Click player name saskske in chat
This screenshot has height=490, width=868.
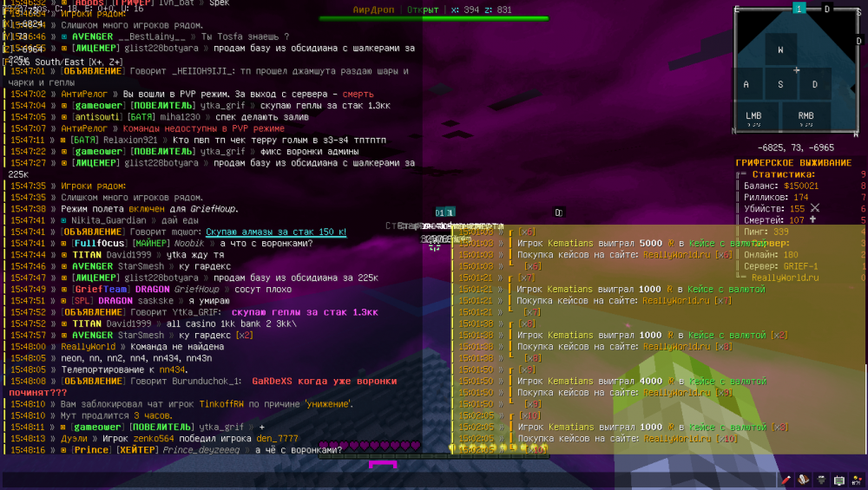coord(155,301)
